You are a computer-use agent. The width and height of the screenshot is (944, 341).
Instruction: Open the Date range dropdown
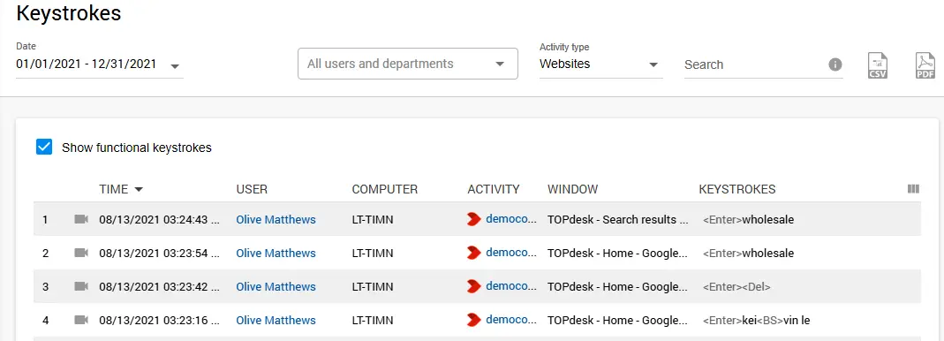99,64
